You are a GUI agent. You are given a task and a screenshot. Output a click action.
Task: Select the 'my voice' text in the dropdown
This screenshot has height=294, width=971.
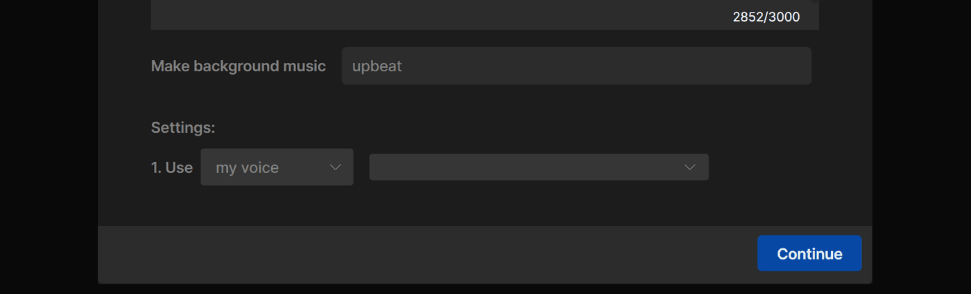tap(247, 167)
